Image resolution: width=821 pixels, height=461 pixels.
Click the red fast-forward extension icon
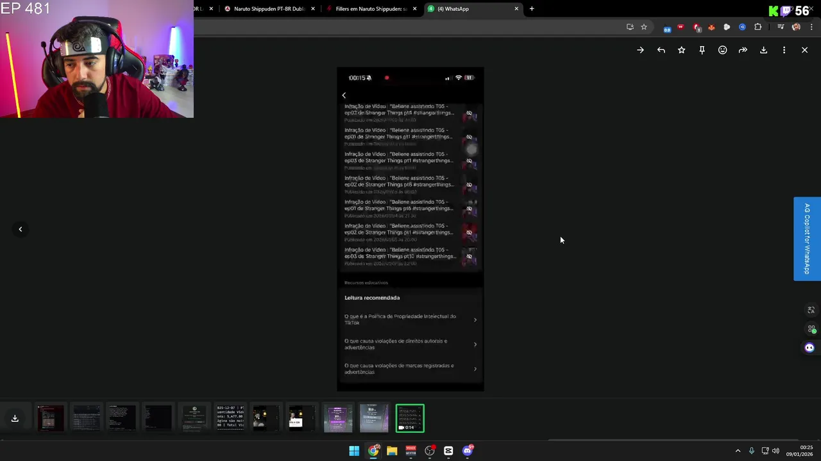click(681, 27)
